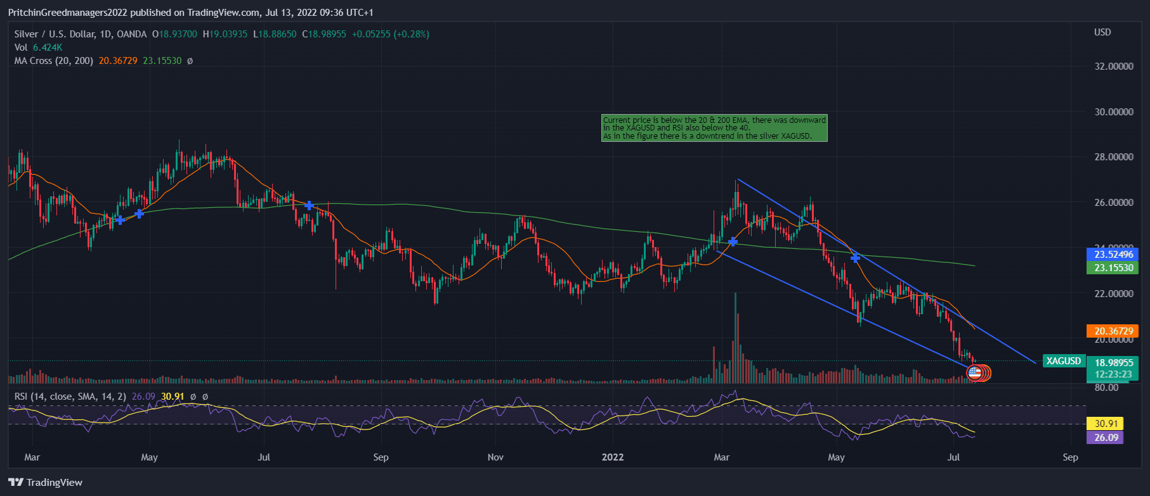The width and height of the screenshot is (1150, 496).
Task: Click the open value O18.93700 in header
Action: (174, 34)
